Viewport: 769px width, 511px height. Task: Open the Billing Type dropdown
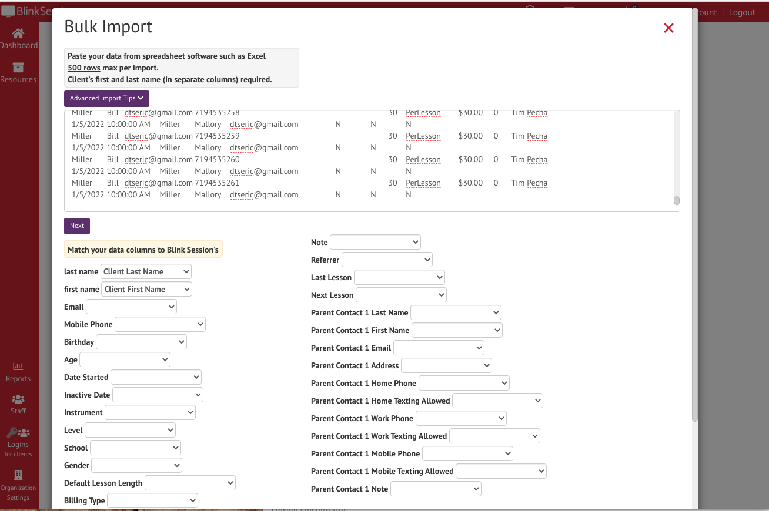click(152, 500)
